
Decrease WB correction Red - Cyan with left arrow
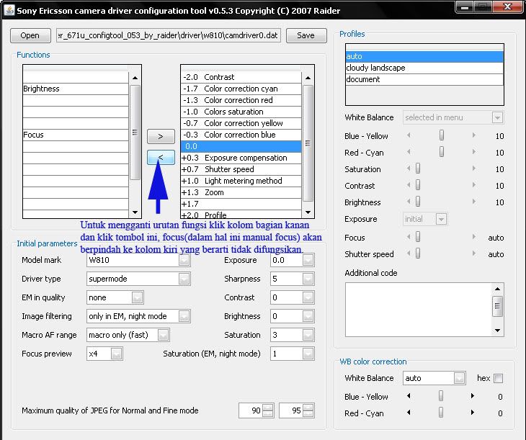click(x=409, y=412)
